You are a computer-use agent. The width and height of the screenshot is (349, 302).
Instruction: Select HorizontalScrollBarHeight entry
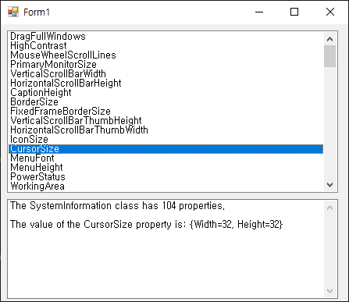tap(166, 83)
